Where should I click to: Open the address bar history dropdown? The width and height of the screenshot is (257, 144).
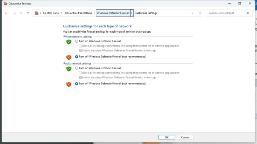click(192, 13)
